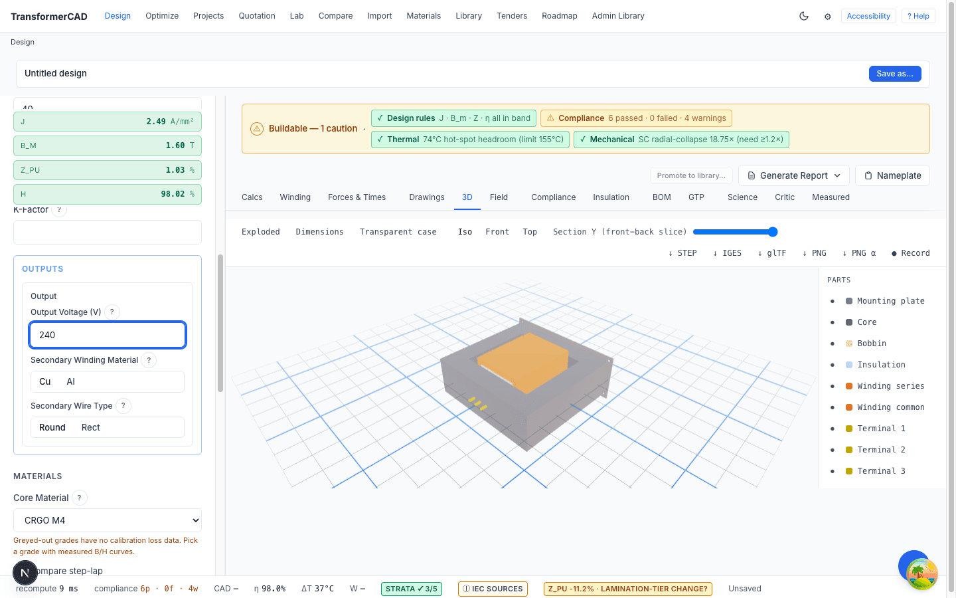Click the STRATA 3/5 status badge
Viewport: 956px width, 598px height.
(412, 589)
